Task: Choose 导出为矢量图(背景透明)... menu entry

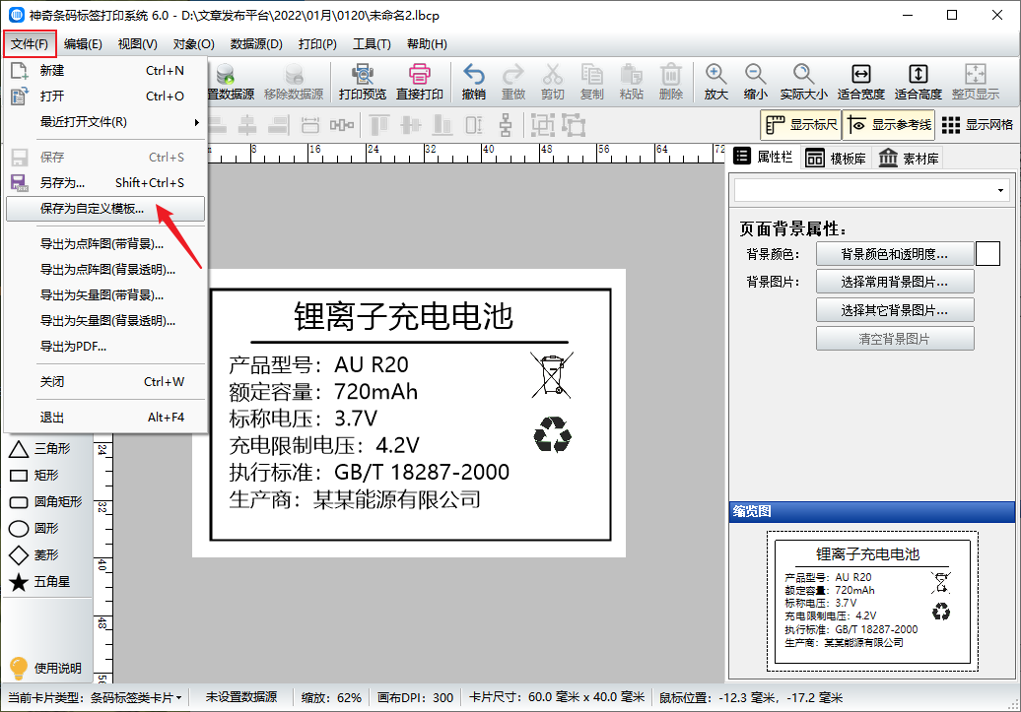Action: pyautogui.click(x=105, y=320)
